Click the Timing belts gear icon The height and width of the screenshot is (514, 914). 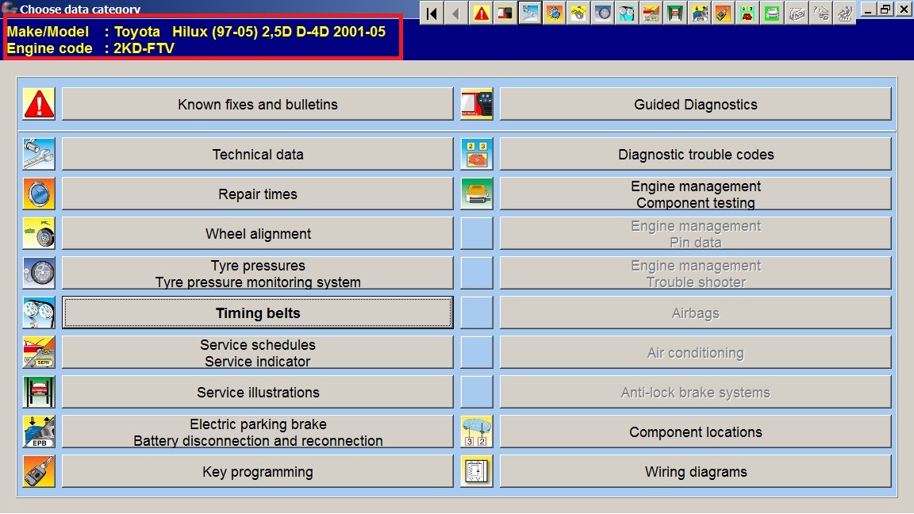39,313
